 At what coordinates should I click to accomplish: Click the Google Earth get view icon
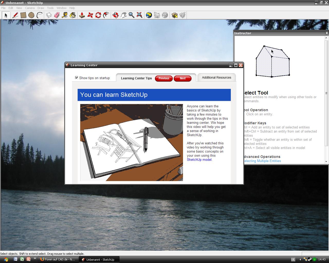(x=149, y=15)
